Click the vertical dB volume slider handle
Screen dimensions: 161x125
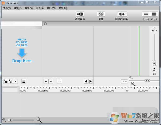tap(154, 64)
